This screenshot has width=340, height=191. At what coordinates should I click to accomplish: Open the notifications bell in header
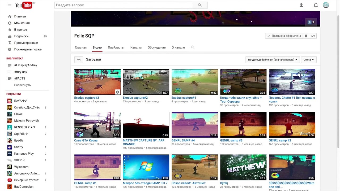click(316, 5)
